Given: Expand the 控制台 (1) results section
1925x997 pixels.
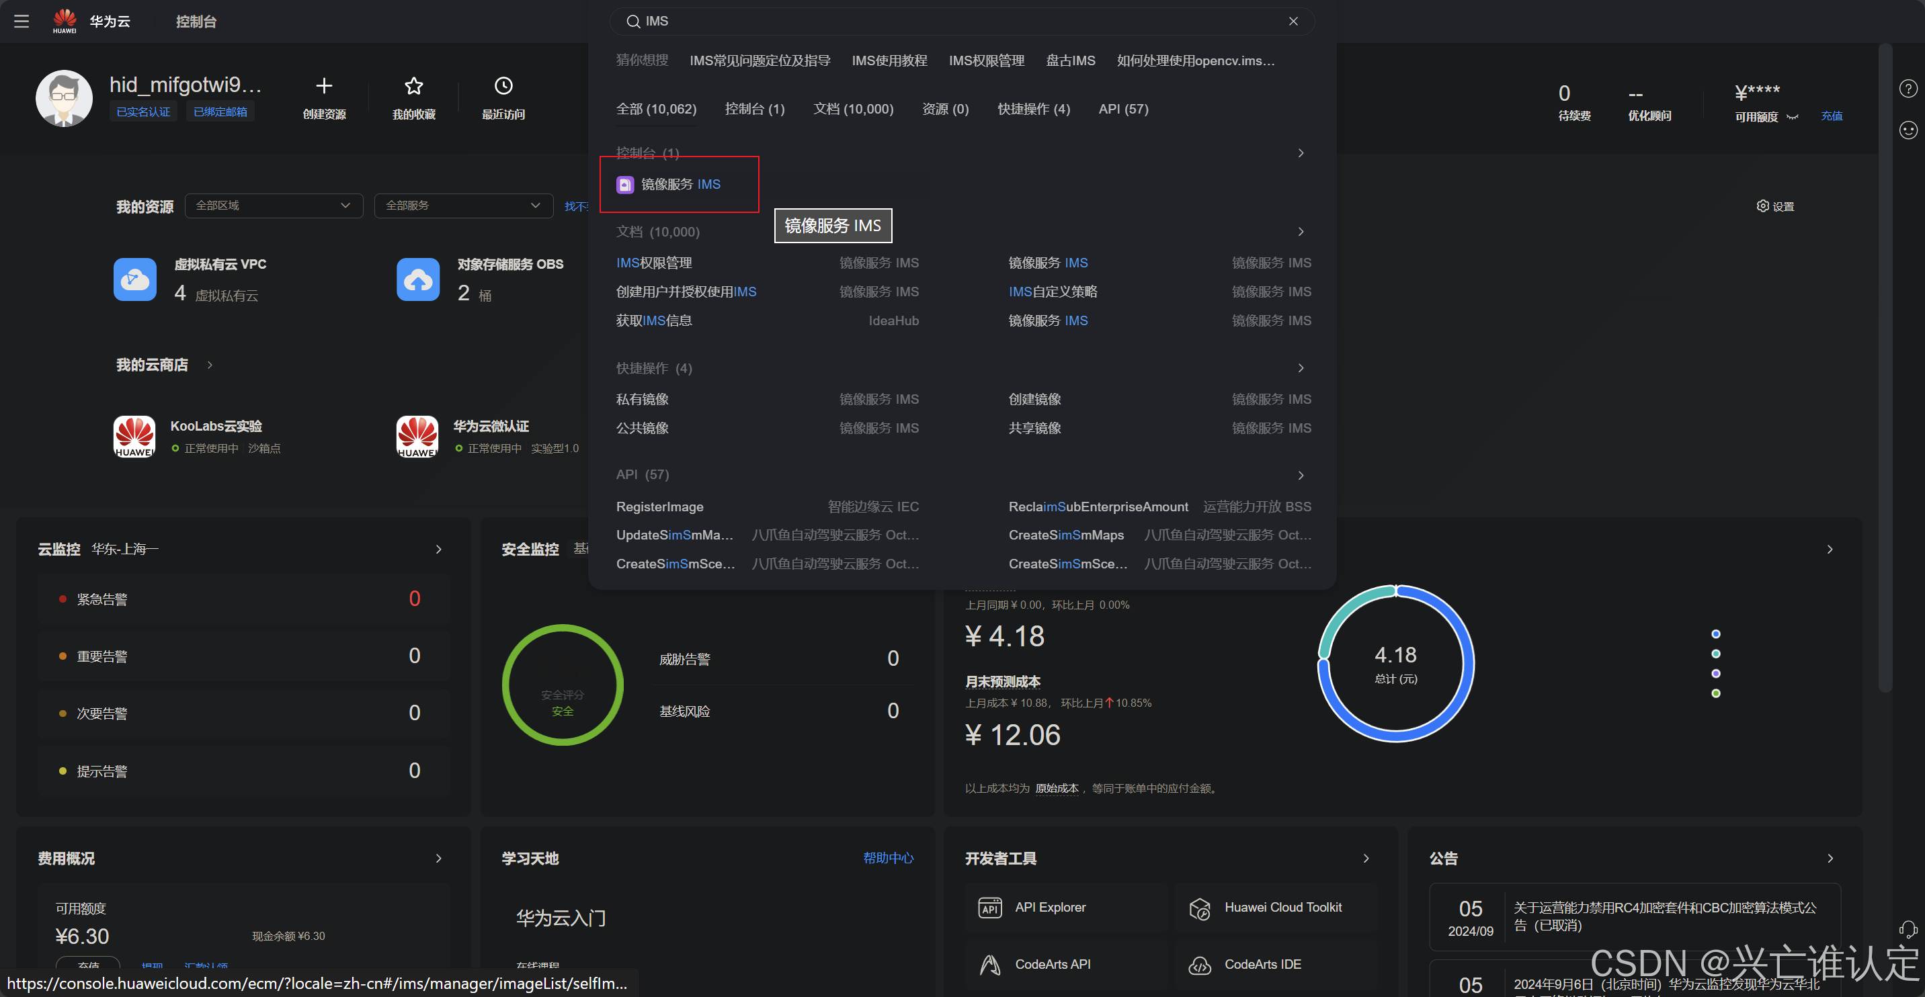Looking at the screenshot, I should click(1301, 153).
